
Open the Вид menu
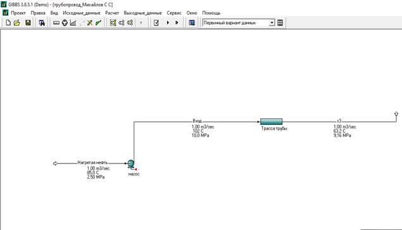click(x=54, y=13)
